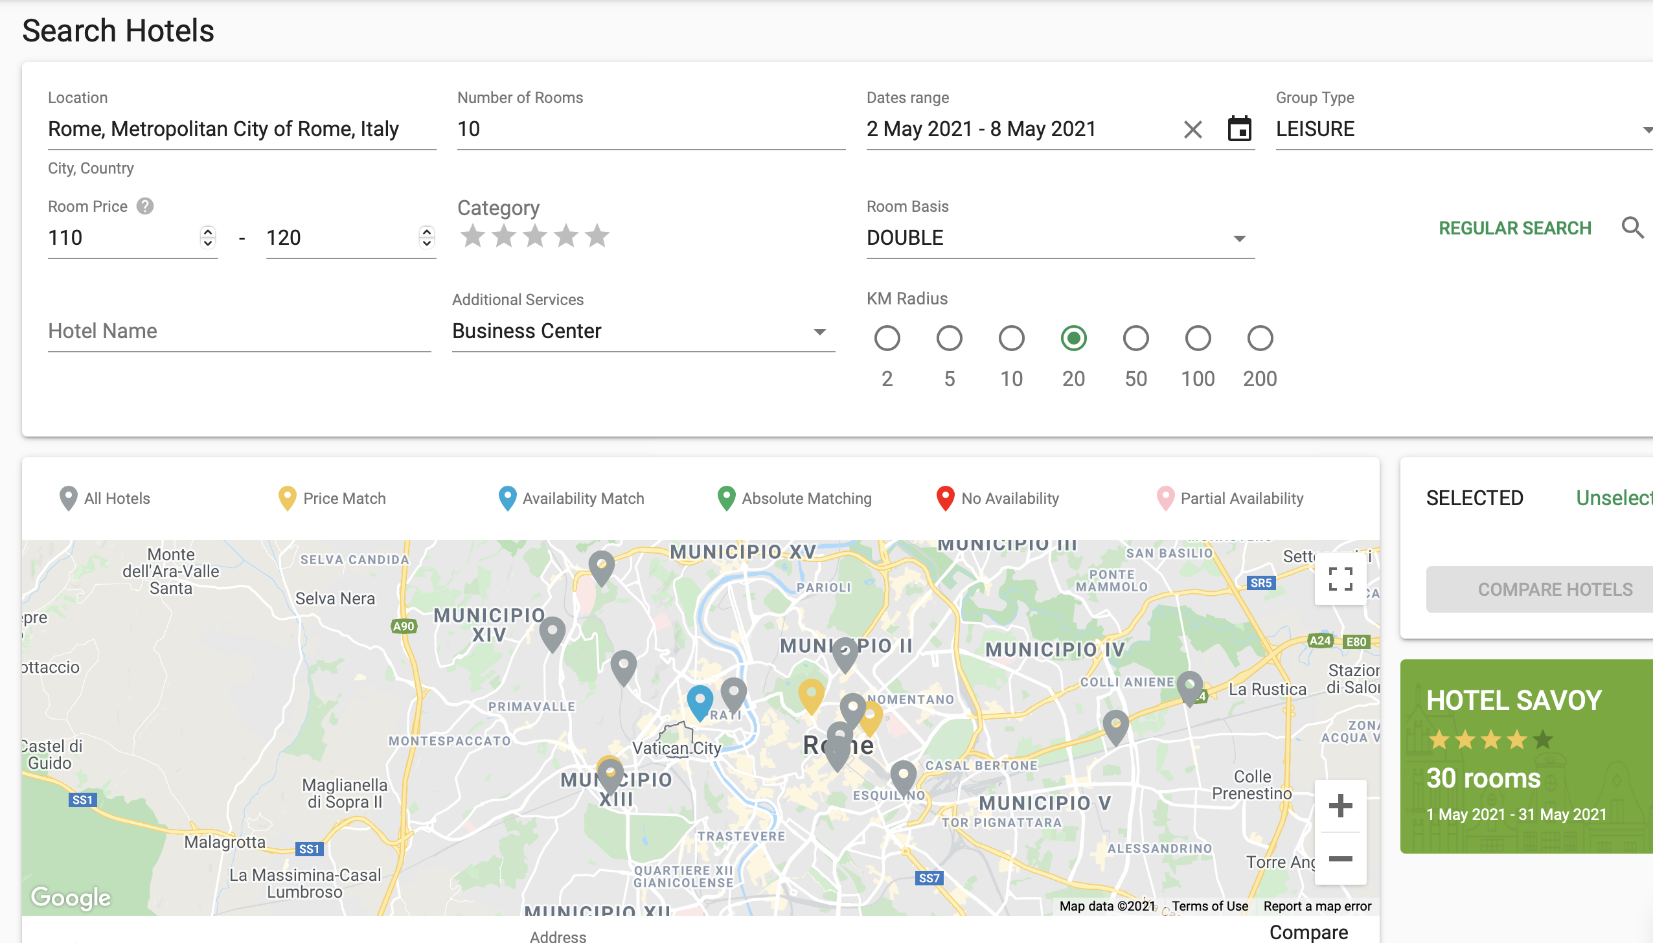Select the 5 star category rating
Image resolution: width=1653 pixels, height=943 pixels.
coord(597,236)
